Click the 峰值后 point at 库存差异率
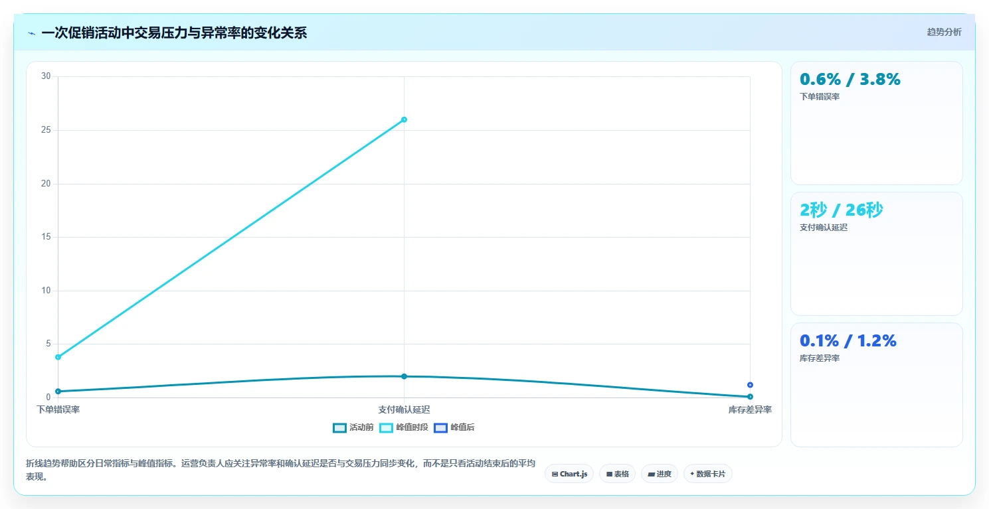This screenshot has width=989, height=509. coord(750,385)
